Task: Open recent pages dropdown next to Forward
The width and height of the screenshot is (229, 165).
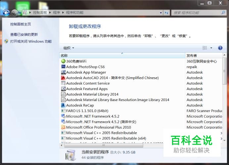Action: [x=20, y=13]
